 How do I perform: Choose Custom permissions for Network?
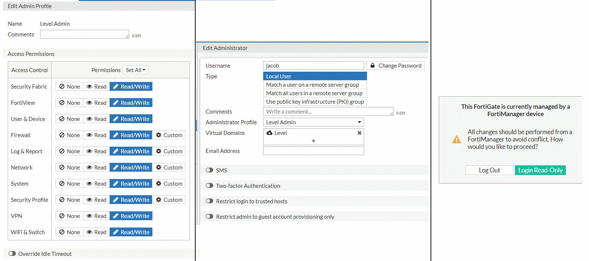pyautogui.click(x=169, y=167)
